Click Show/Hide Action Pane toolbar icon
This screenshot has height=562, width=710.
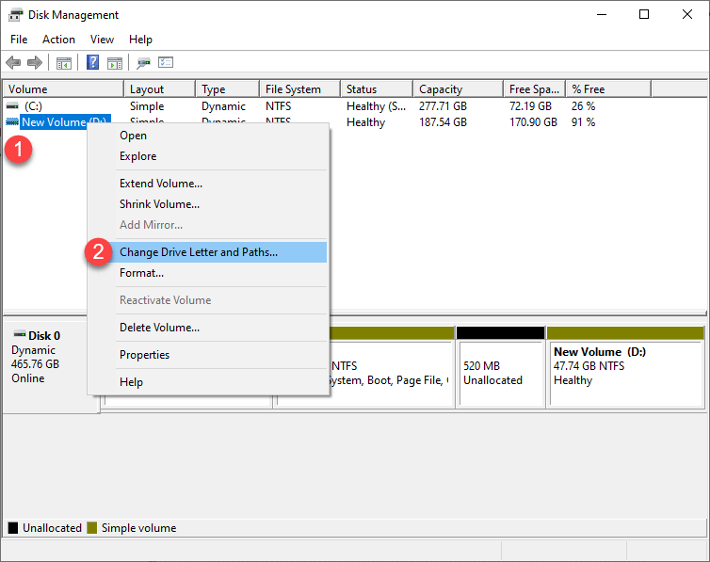coord(115,63)
